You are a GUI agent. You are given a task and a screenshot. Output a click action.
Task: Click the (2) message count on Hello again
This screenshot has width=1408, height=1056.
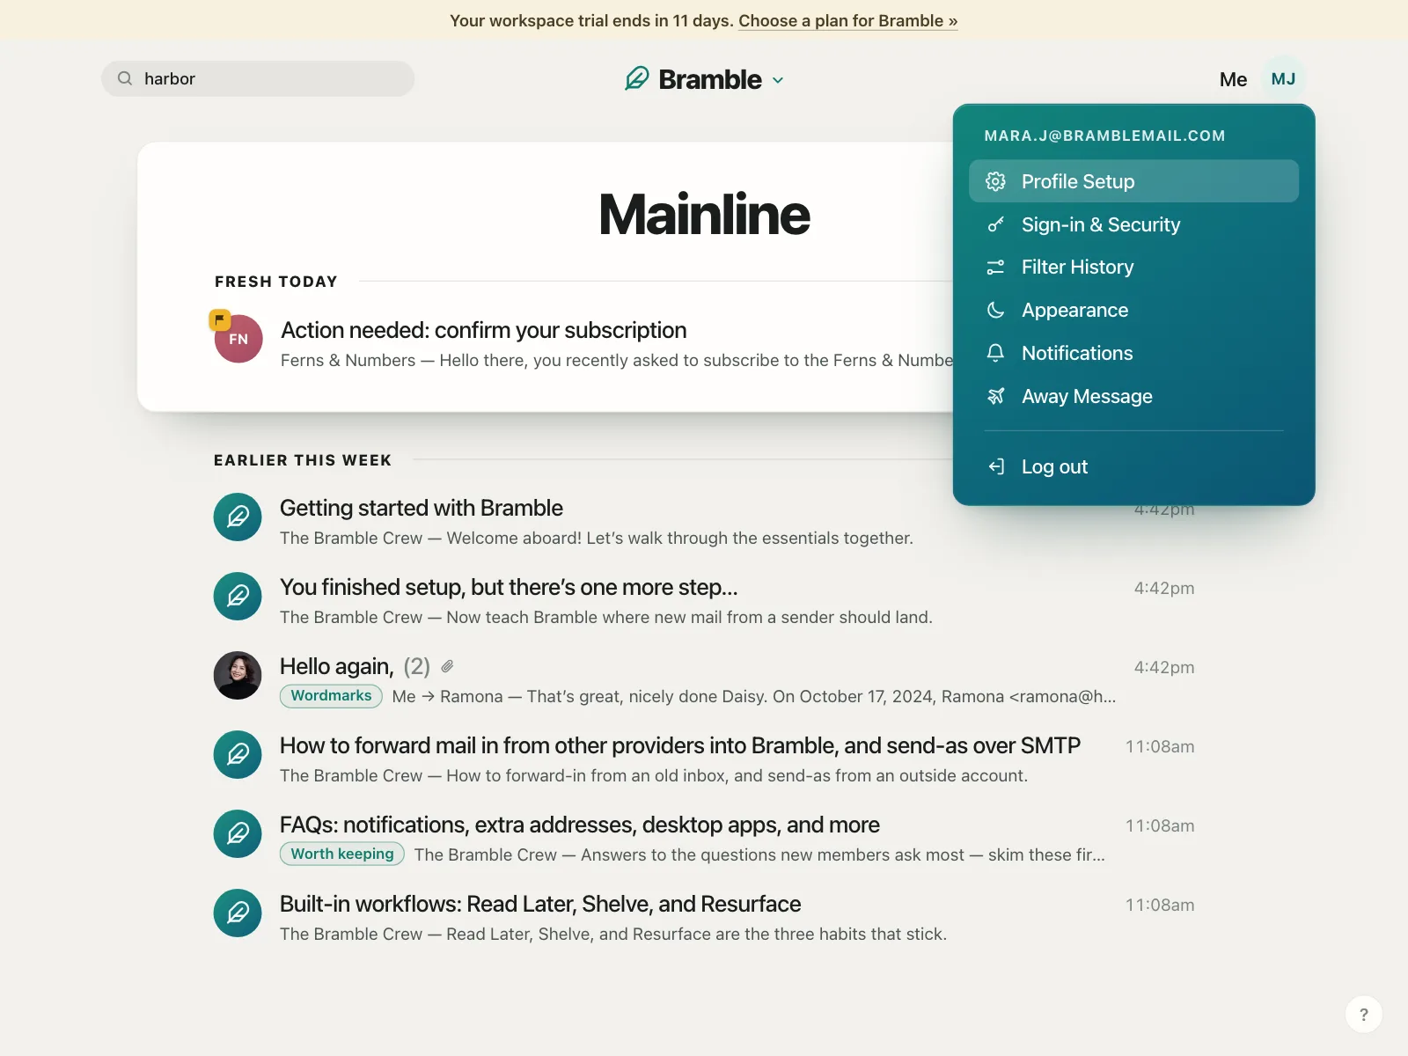coord(416,666)
